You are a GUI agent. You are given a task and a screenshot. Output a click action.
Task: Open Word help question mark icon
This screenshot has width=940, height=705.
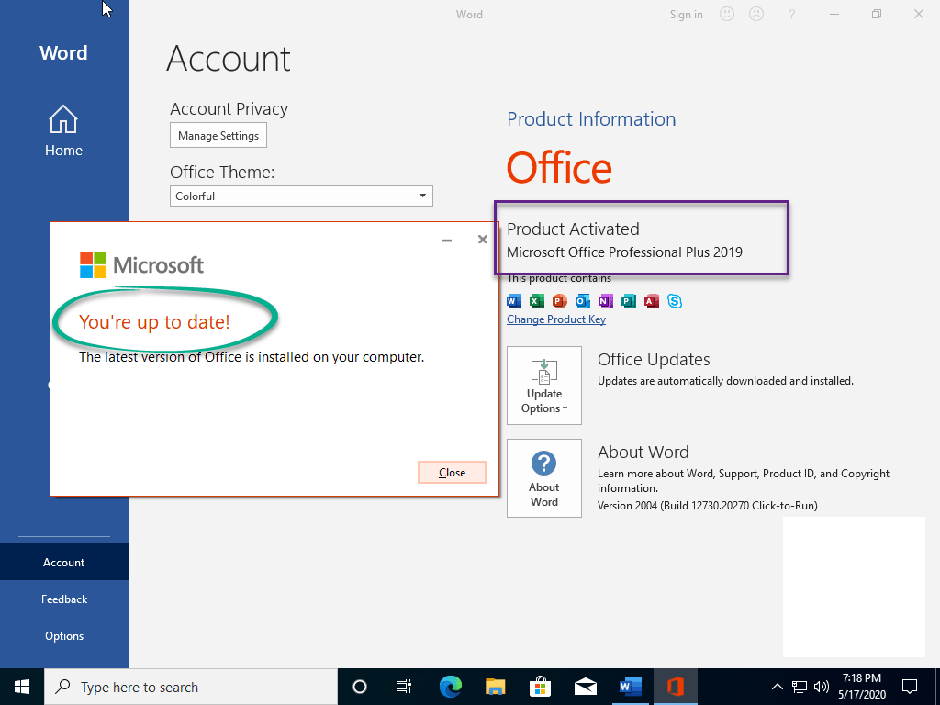click(x=792, y=15)
